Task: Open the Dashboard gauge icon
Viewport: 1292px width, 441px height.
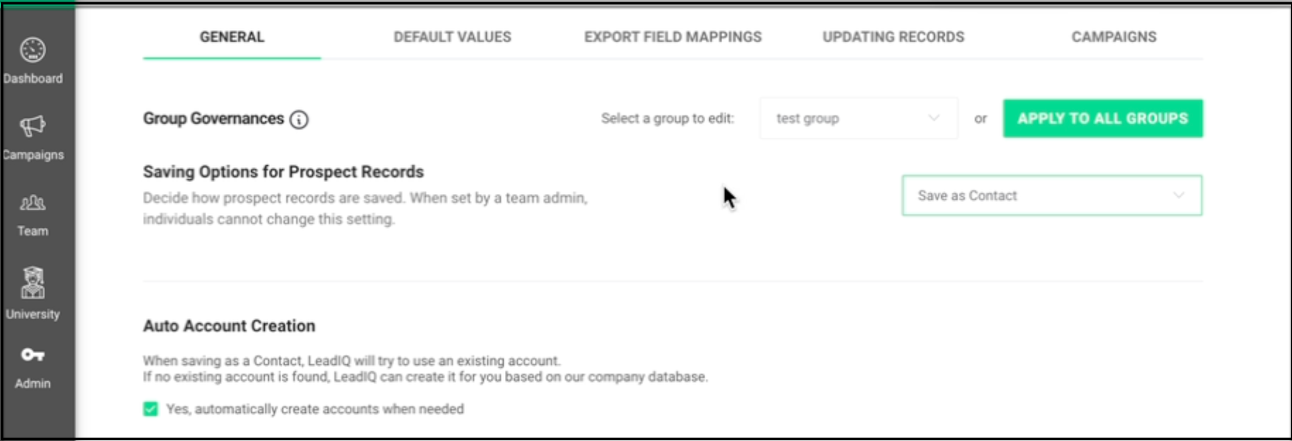Action: point(33,50)
